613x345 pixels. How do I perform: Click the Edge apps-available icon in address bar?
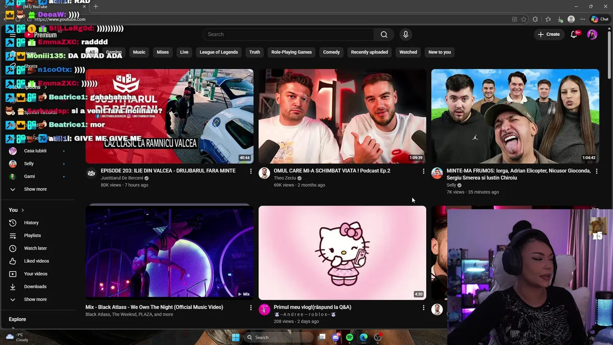tap(514, 19)
